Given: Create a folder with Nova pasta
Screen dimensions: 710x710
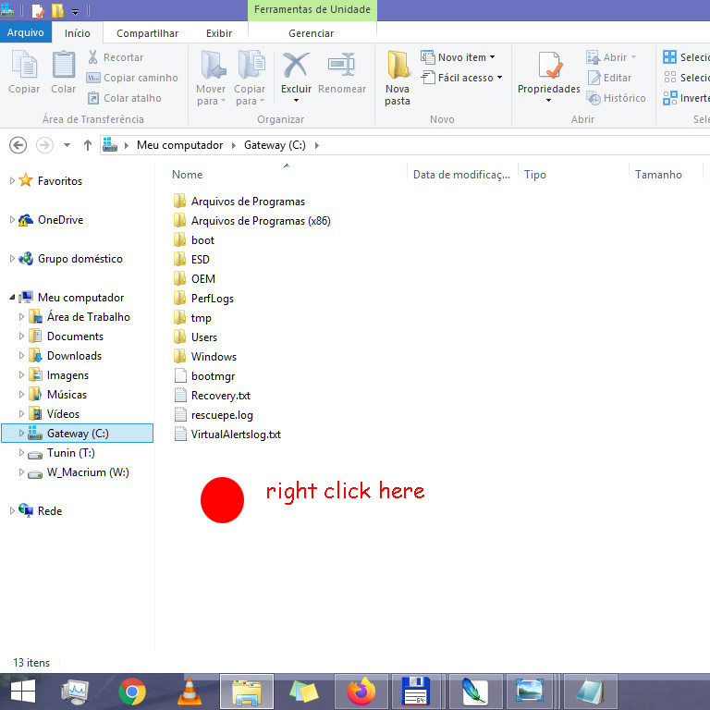Looking at the screenshot, I should (x=398, y=76).
